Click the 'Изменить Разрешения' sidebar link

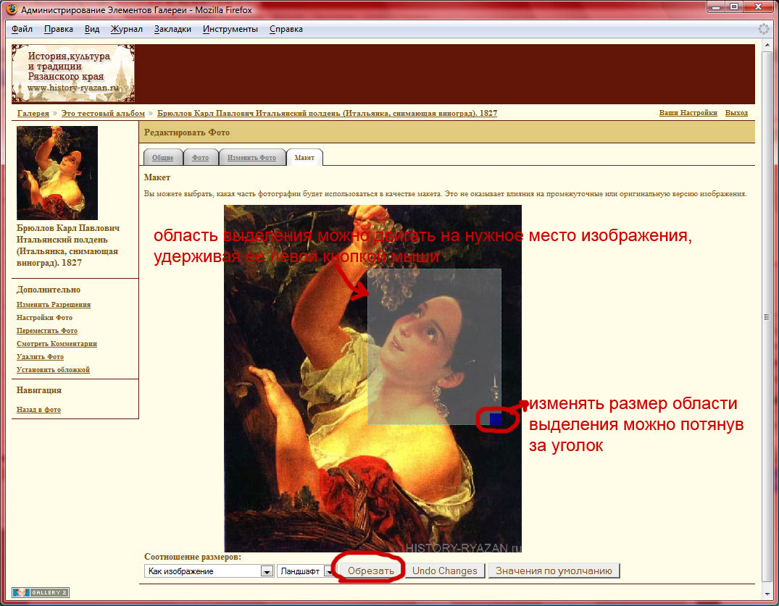54,304
